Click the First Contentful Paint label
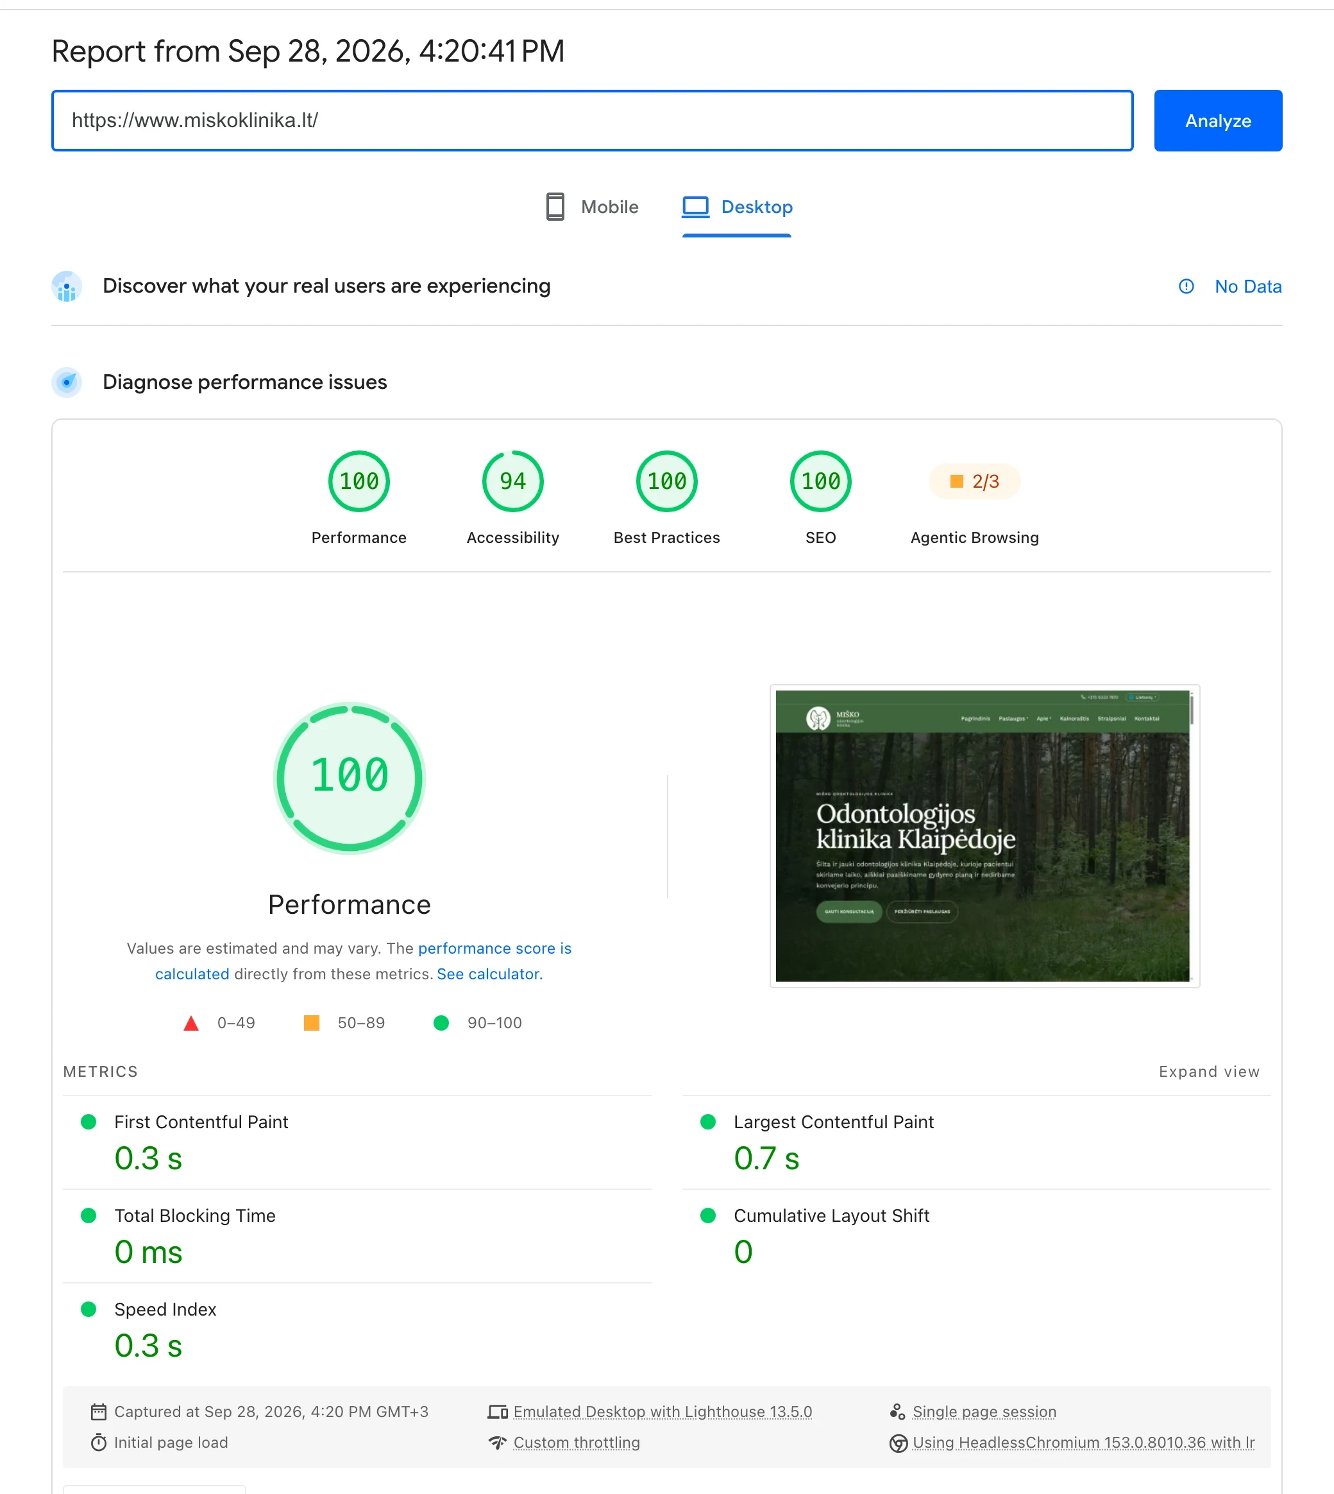Viewport: 1334px width, 1494px height. (201, 1121)
